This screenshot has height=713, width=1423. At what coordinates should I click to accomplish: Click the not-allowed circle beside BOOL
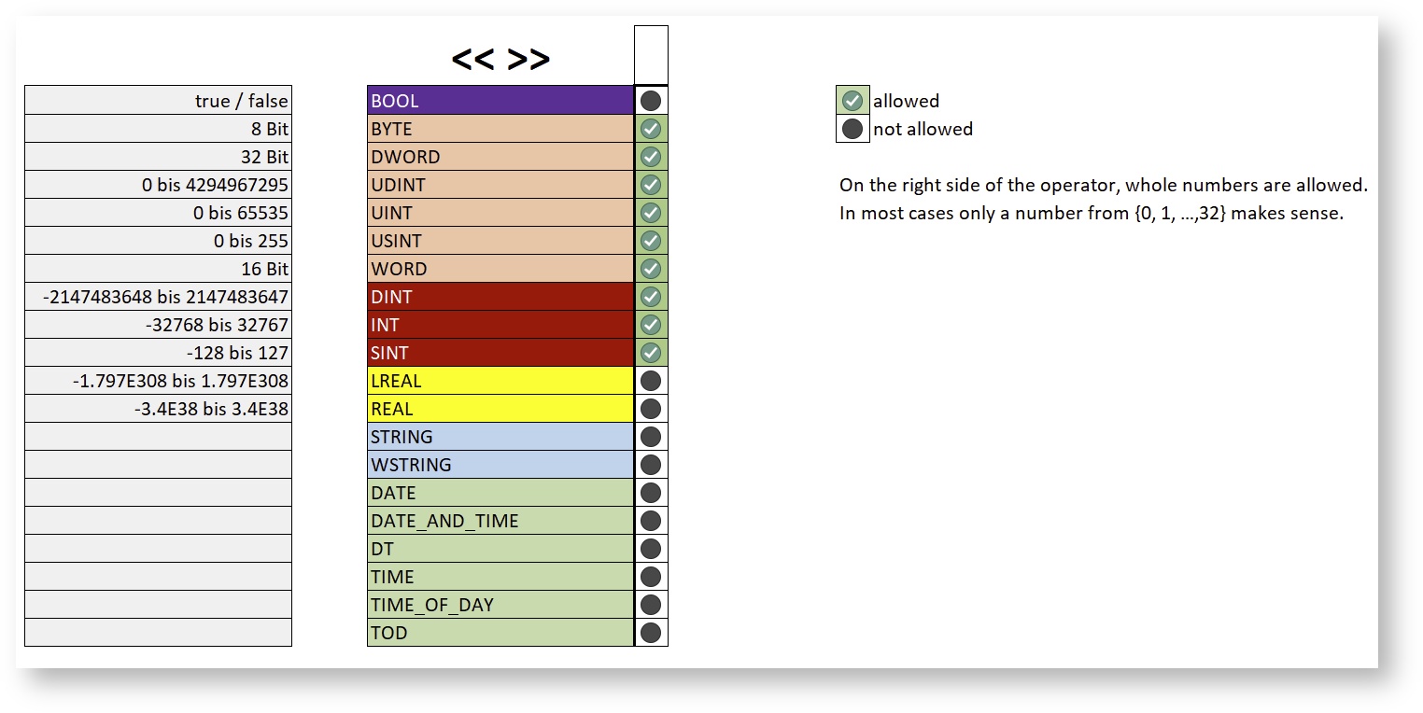(x=651, y=101)
